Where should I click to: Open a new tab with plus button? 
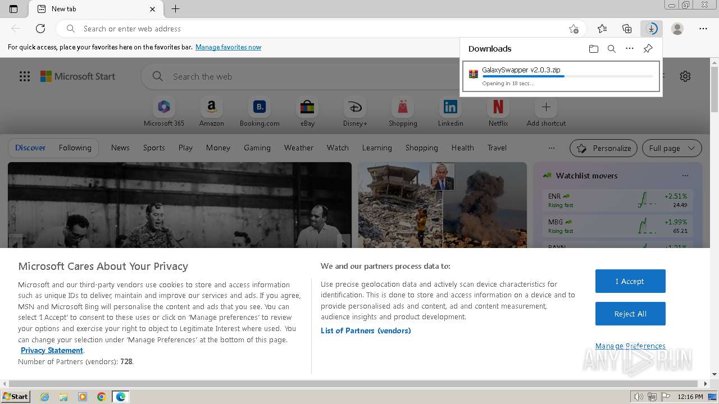(x=175, y=9)
